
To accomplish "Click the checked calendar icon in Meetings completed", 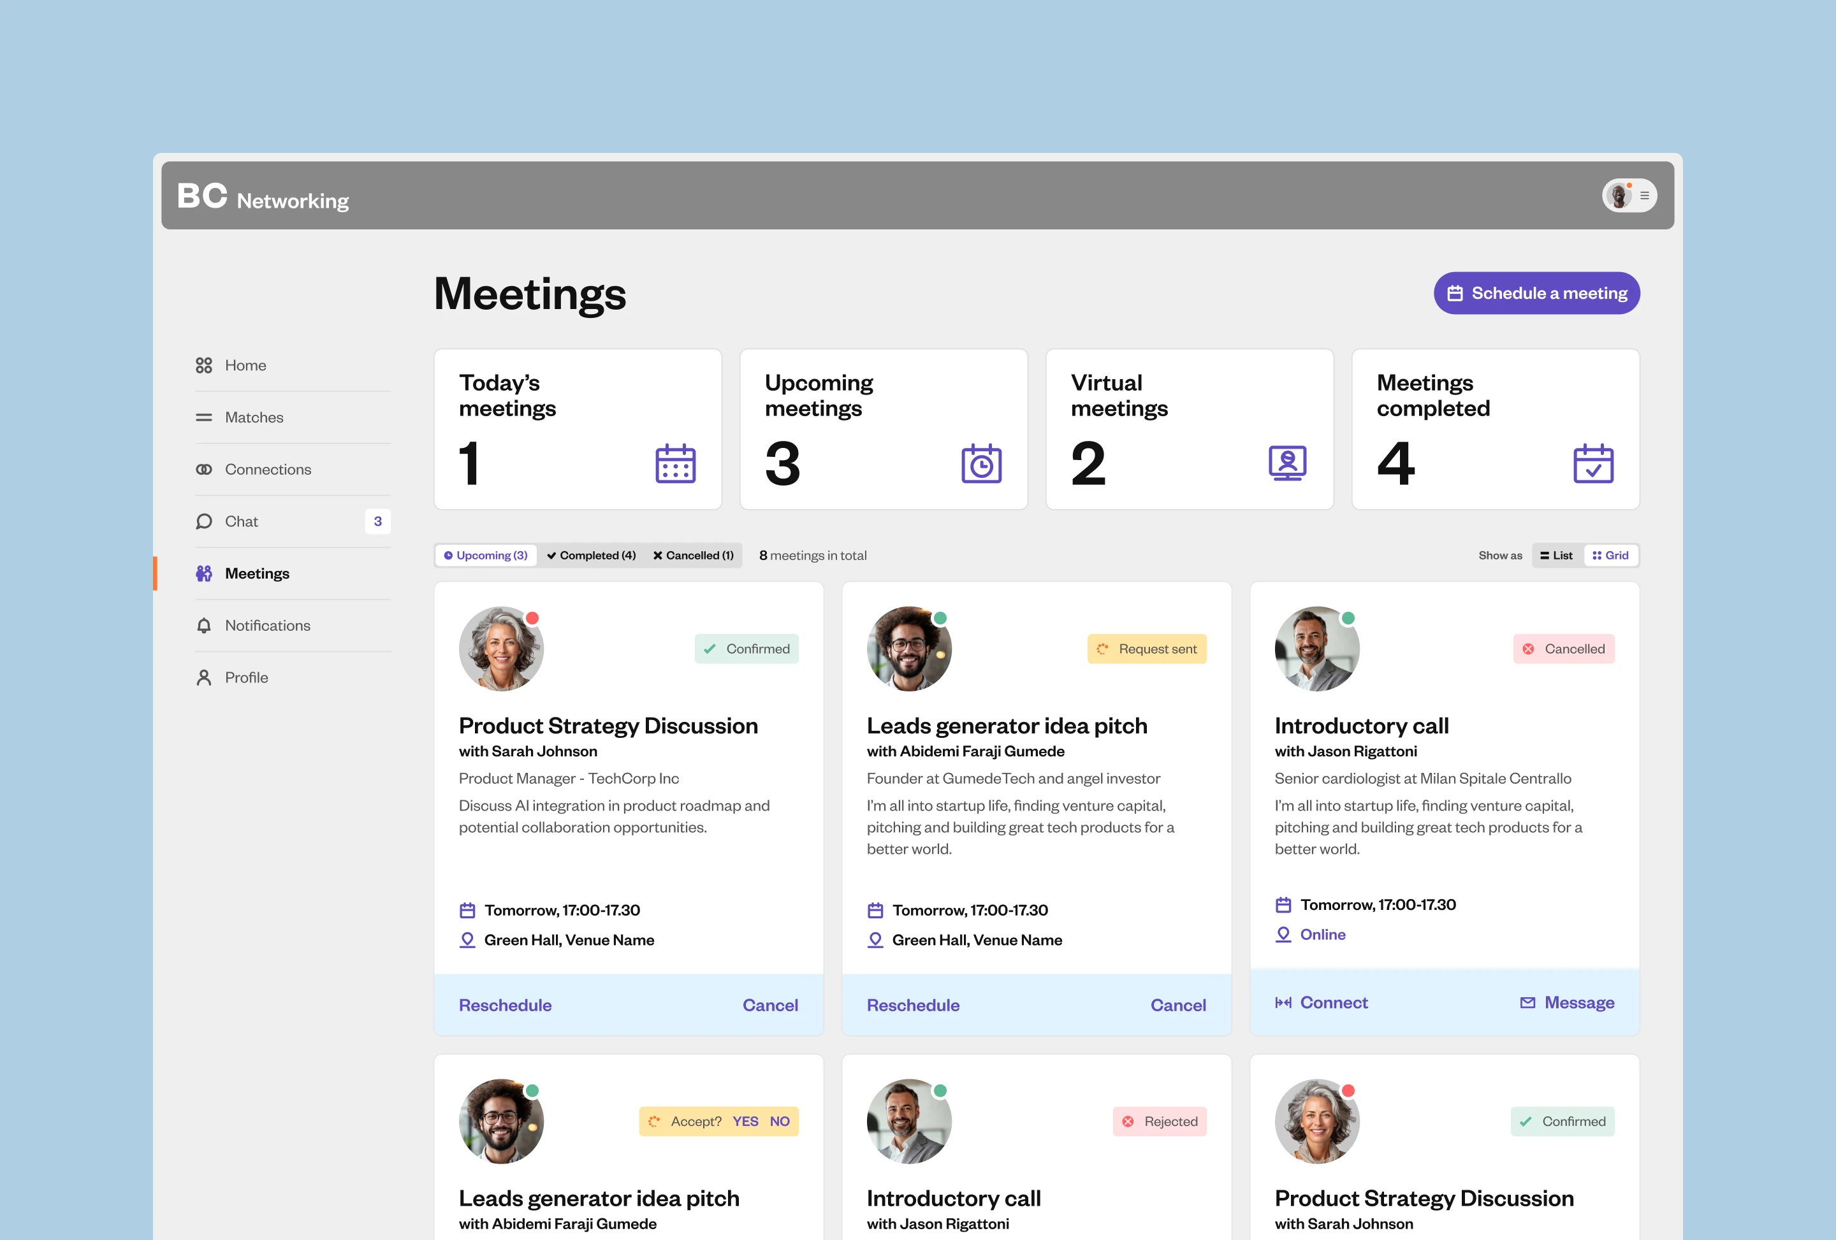I will tap(1592, 464).
